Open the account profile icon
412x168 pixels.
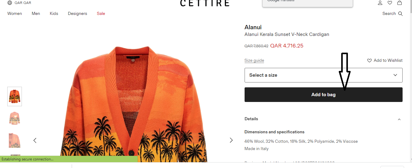380,3
